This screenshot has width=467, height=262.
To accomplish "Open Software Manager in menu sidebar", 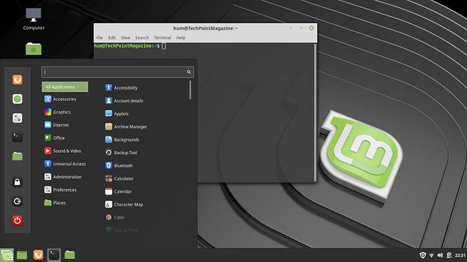I will [17, 99].
